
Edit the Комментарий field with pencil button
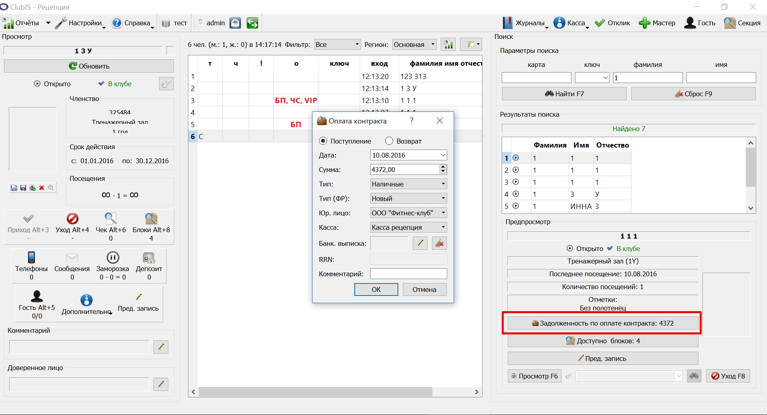click(161, 347)
